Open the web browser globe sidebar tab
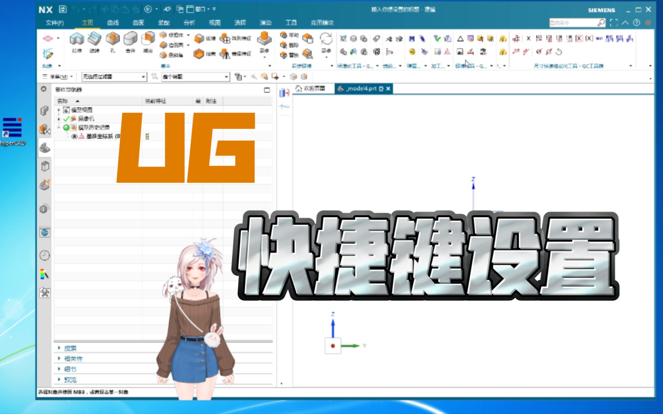Image resolution: width=663 pixels, height=414 pixels. (45, 232)
